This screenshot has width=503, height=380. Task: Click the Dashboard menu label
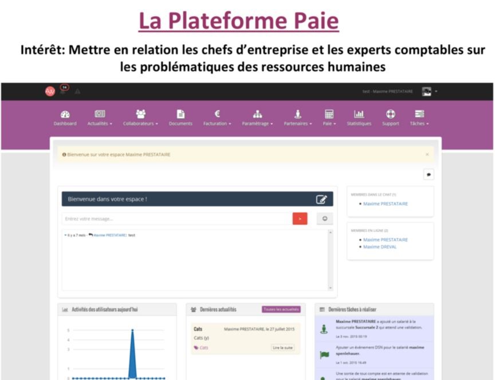(x=65, y=124)
